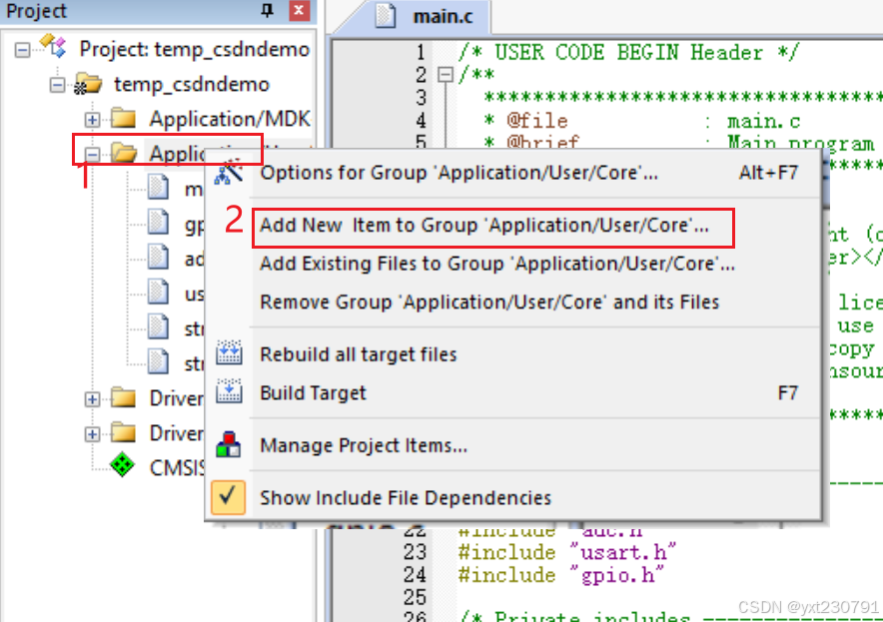This screenshot has height=622, width=883.
Task: Click the Manage Project Items blocks icon
Action: pos(228,444)
